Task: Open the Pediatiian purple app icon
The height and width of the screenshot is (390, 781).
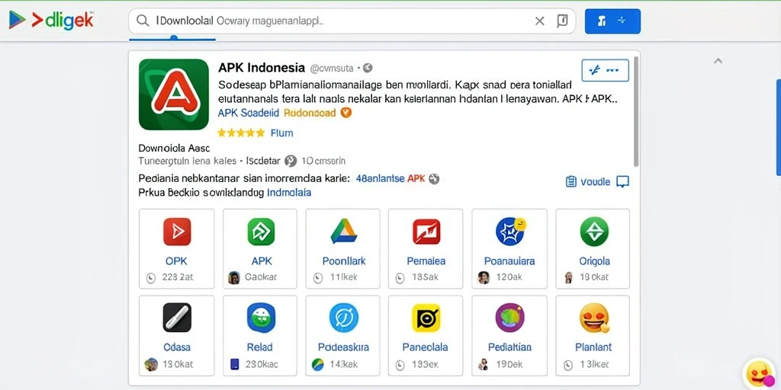Action: [510, 318]
